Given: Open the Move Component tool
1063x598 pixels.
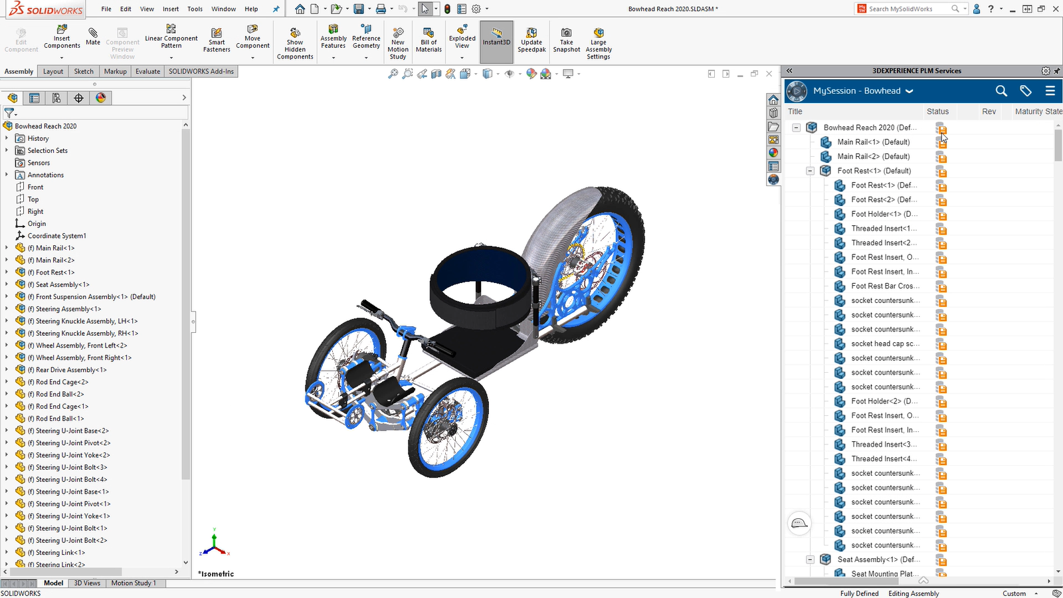Looking at the screenshot, I should (252, 40).
